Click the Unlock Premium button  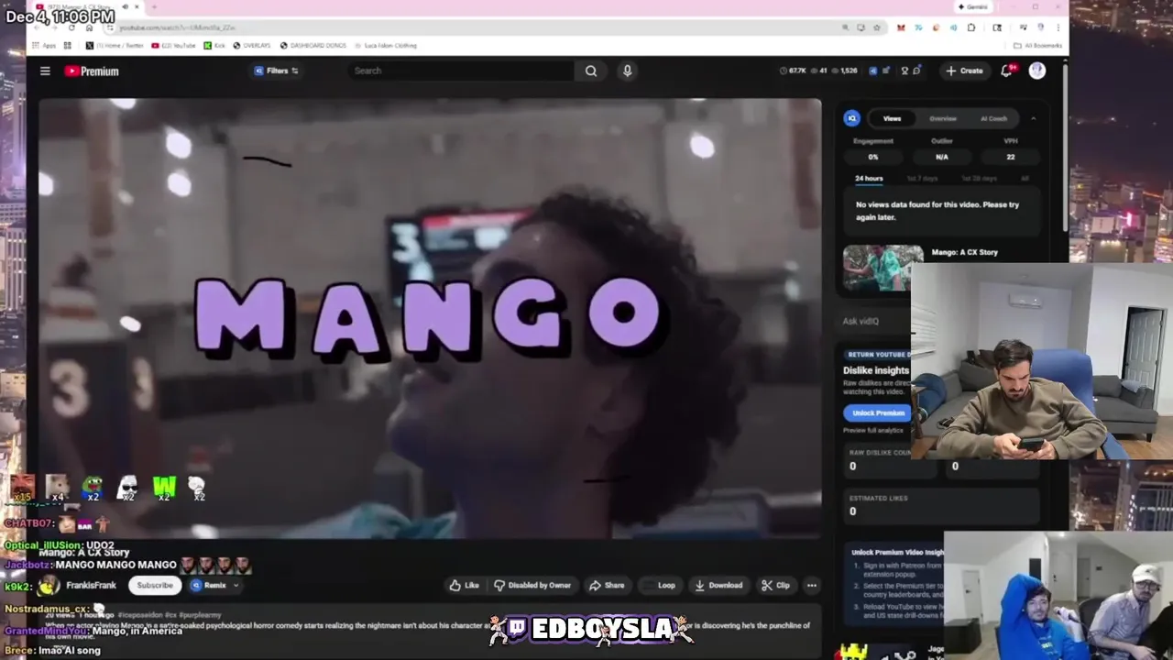coord(878,413)
